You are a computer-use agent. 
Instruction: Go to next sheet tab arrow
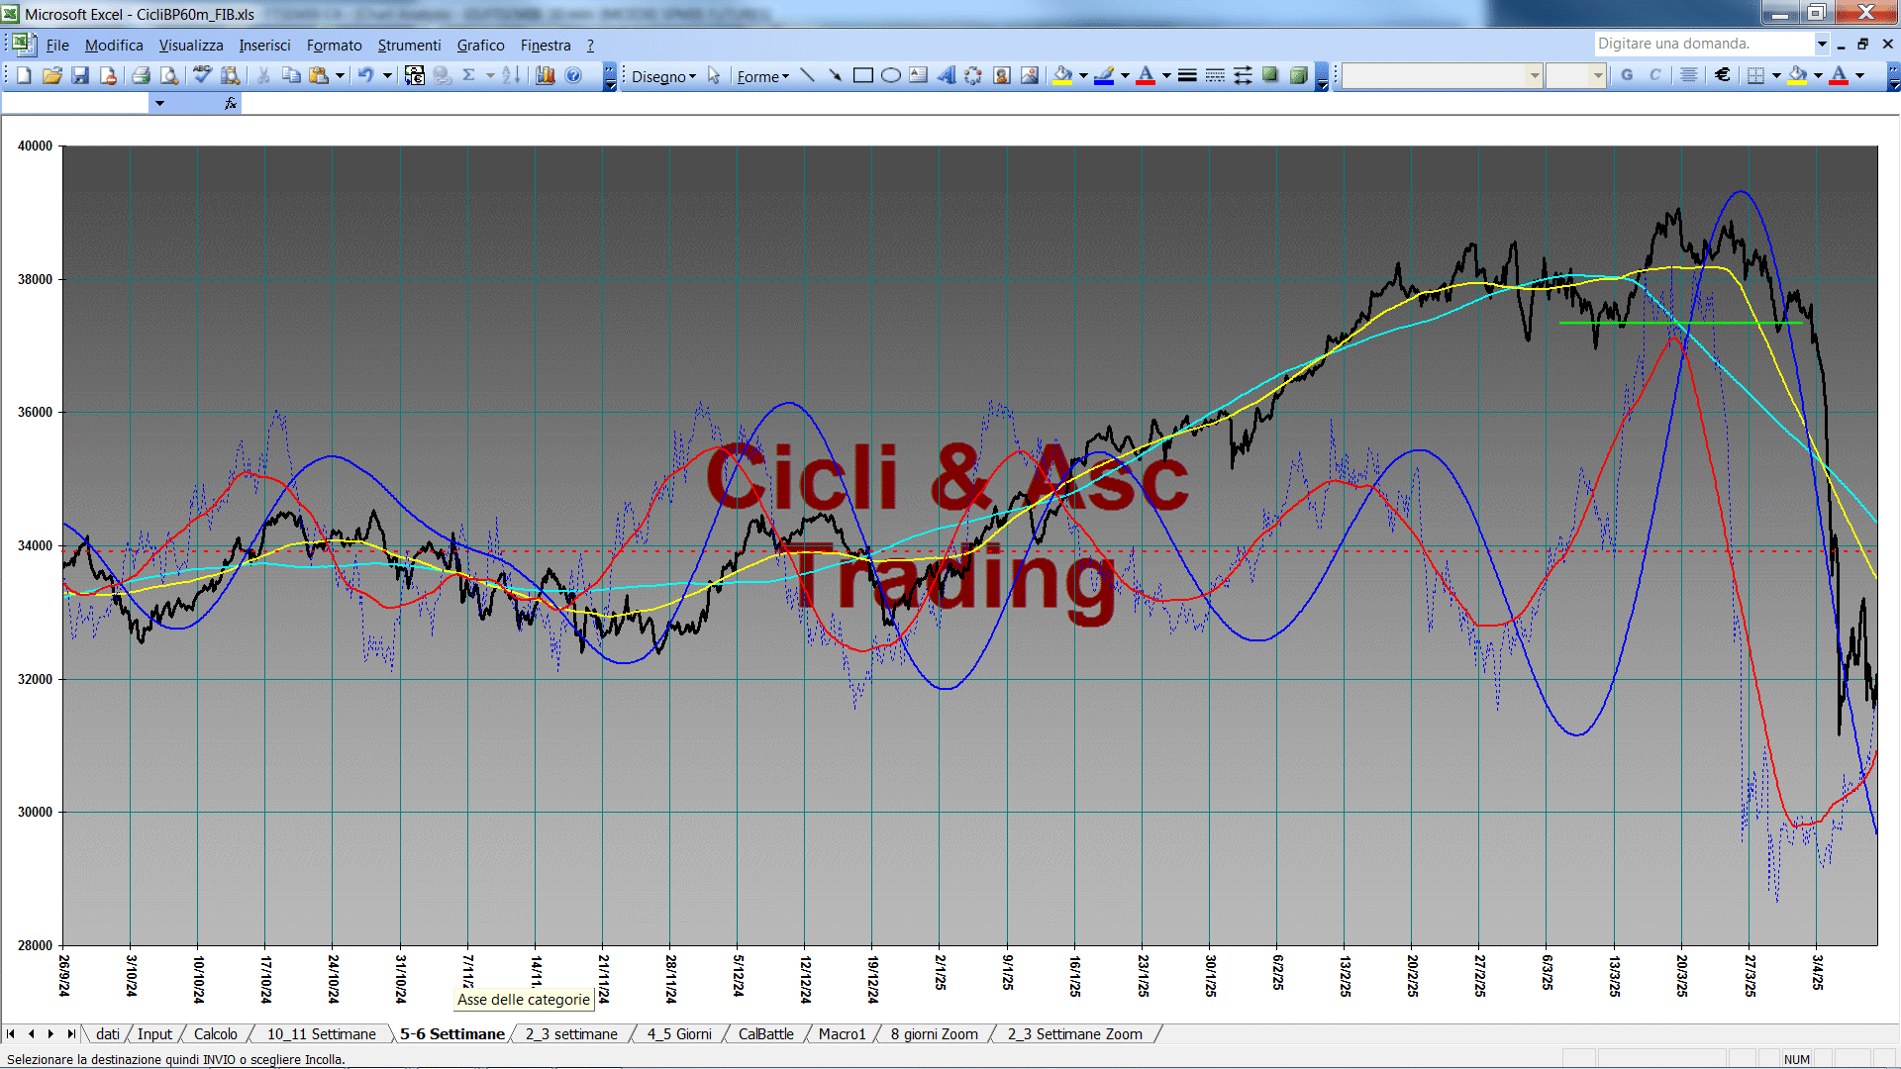(51, 1034)
